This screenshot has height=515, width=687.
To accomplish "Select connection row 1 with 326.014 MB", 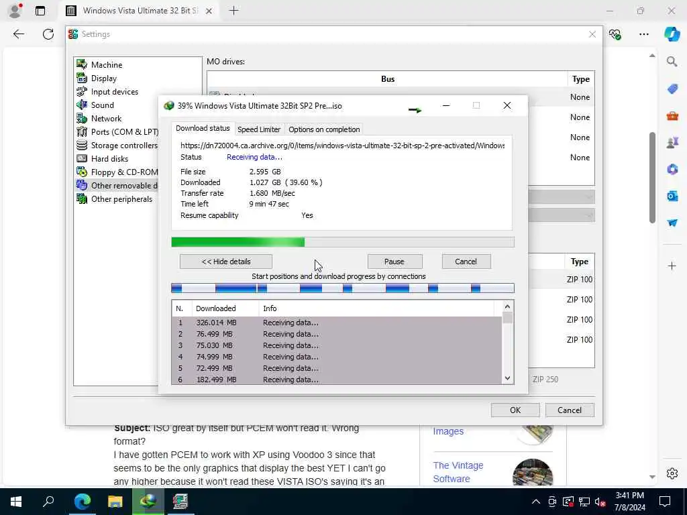I will click(x=337, y=323).
